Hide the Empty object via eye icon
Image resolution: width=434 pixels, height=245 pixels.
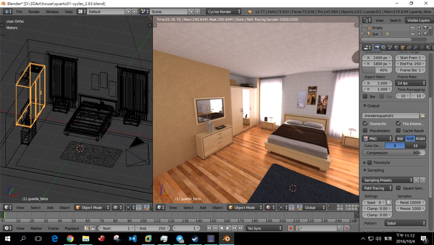pos(413,27)
